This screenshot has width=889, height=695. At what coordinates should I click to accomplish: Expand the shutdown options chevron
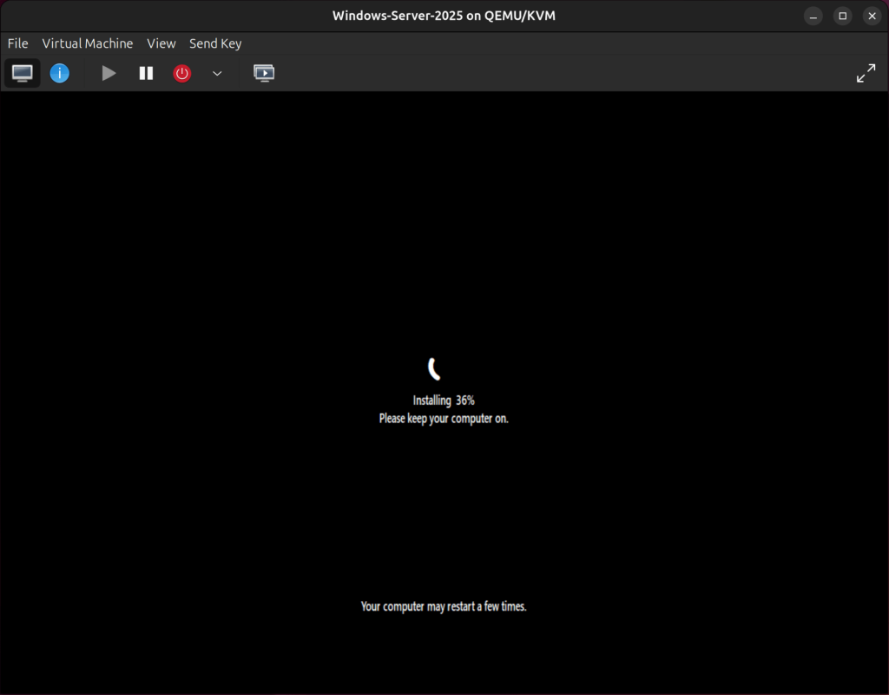[217, 73]
